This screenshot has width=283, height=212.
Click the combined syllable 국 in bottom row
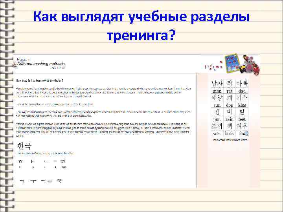coord(59,181)
